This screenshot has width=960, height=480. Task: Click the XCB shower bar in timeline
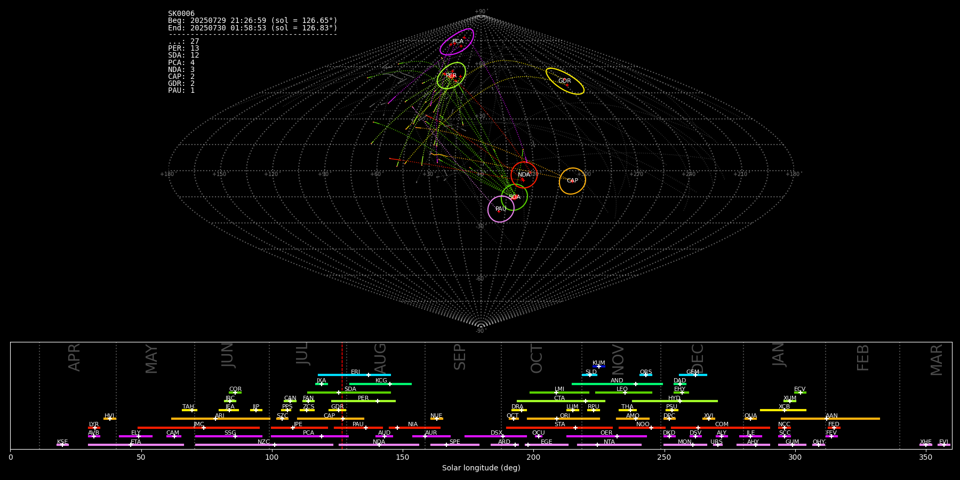pyautogui.click(x=783, y=410)
